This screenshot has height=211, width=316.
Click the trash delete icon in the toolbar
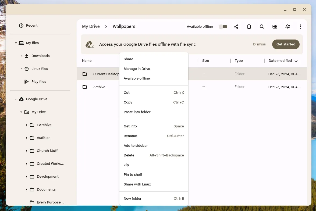(x=249, y=27)
